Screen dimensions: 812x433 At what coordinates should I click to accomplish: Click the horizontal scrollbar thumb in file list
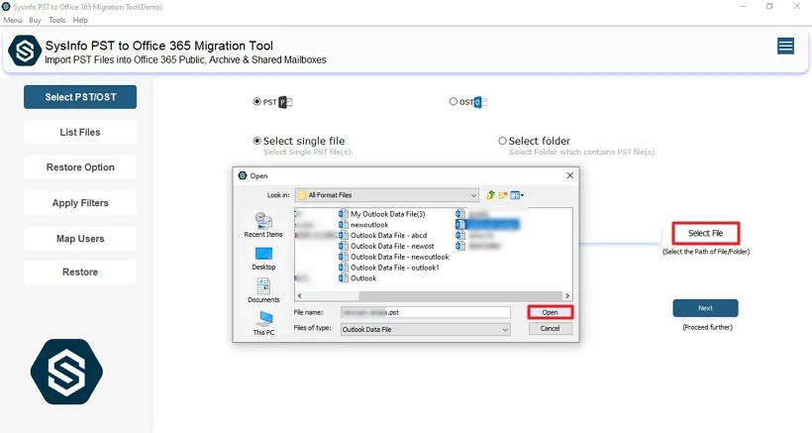460,295
